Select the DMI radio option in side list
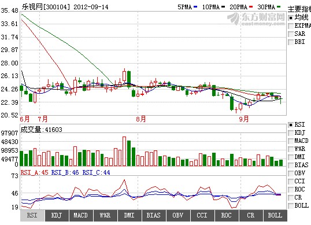This screenshot has height=225, width=311. [x=291, y=157]
